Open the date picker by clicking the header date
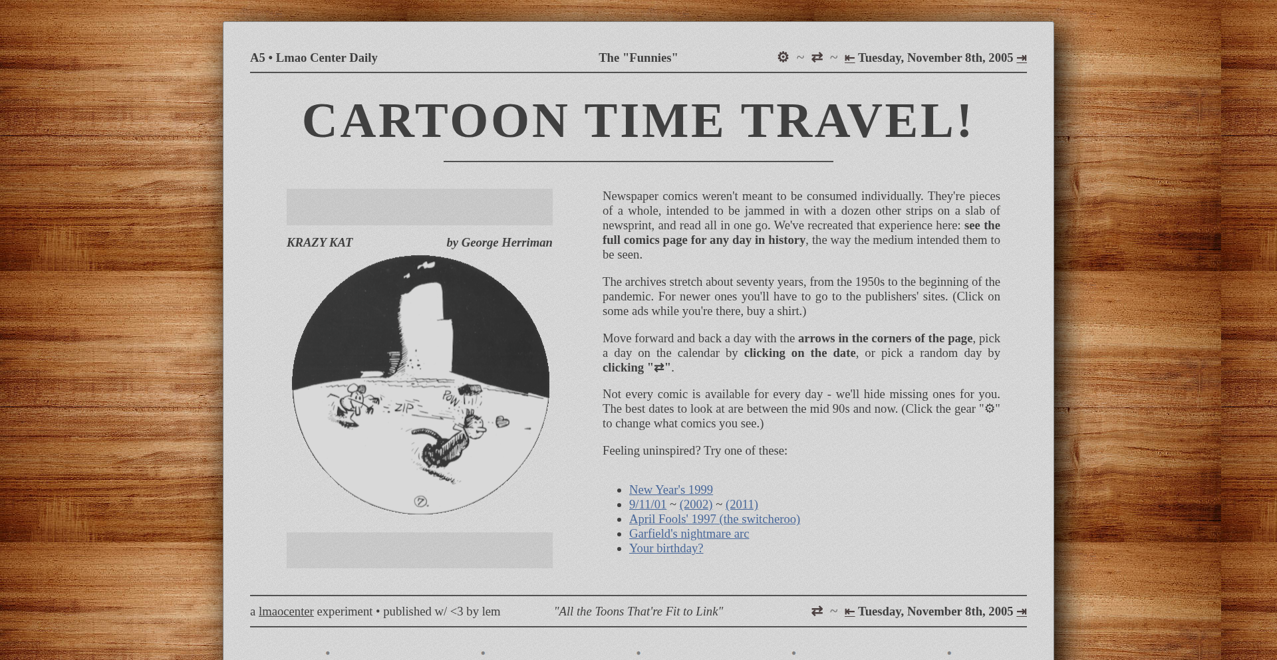 click(x=934, y=58)
